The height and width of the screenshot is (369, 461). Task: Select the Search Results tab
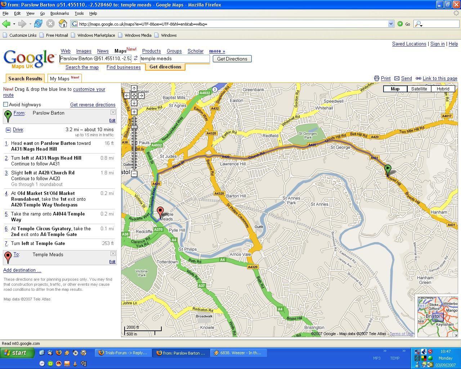pos(25,78)
